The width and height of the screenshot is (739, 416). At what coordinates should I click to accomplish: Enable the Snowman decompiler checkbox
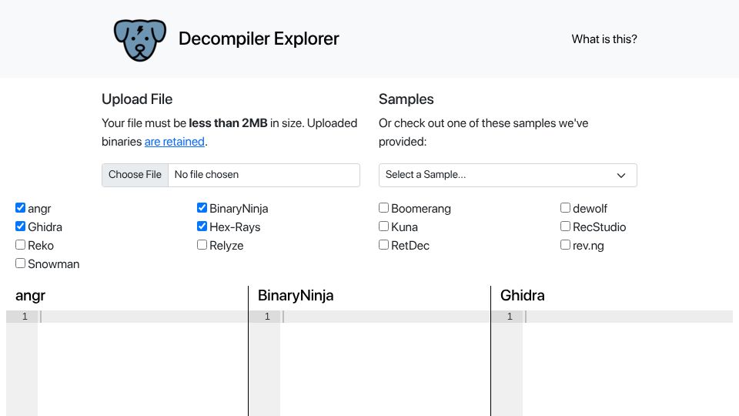tap(20, 263)
